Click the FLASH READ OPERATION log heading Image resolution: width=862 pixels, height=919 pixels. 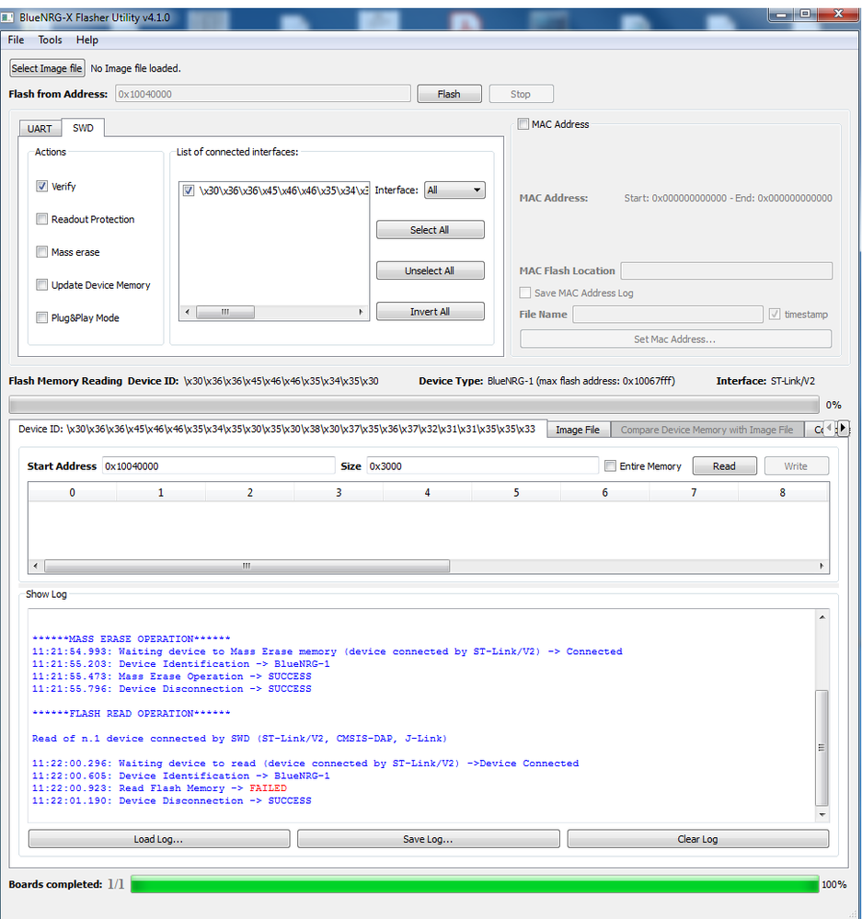(132, 713)
